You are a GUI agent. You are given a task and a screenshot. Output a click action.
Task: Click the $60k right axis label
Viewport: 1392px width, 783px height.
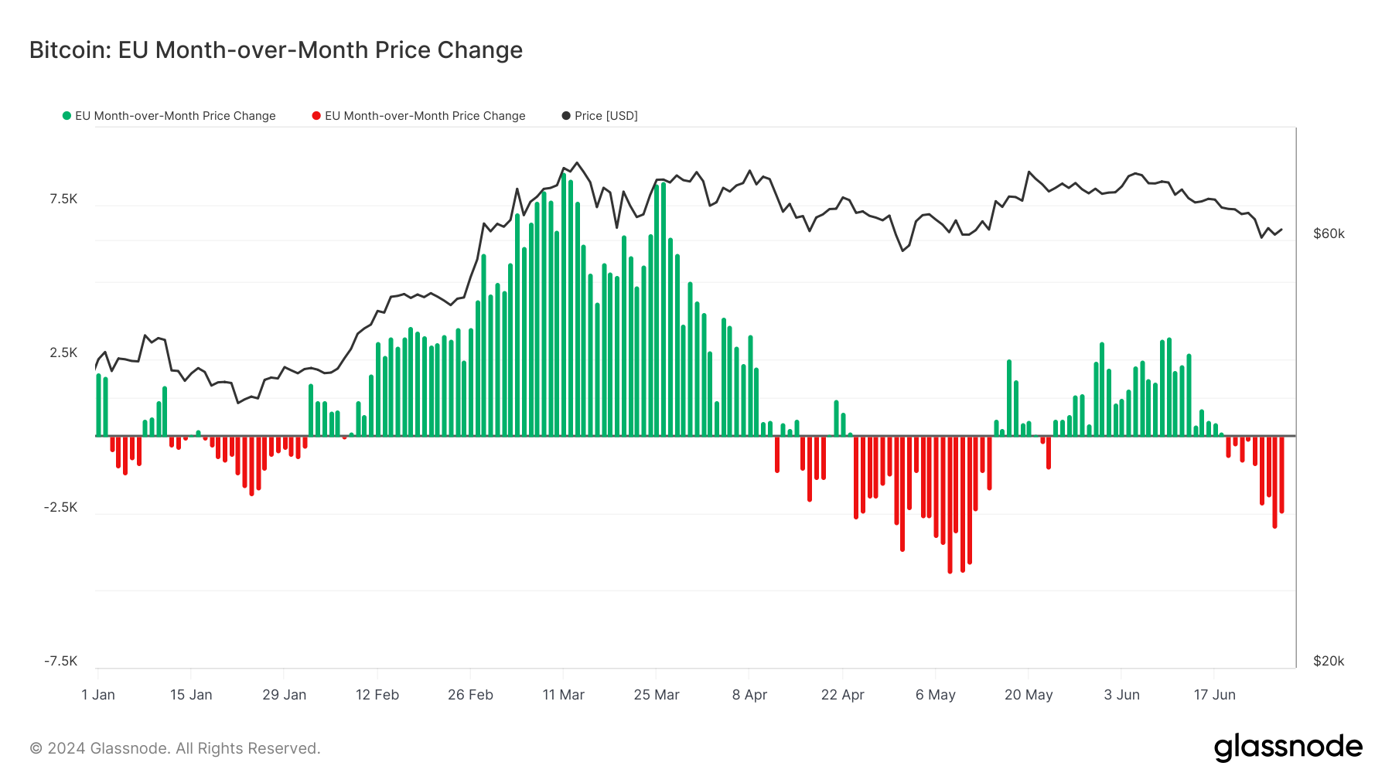click(x=1329, y=234)
